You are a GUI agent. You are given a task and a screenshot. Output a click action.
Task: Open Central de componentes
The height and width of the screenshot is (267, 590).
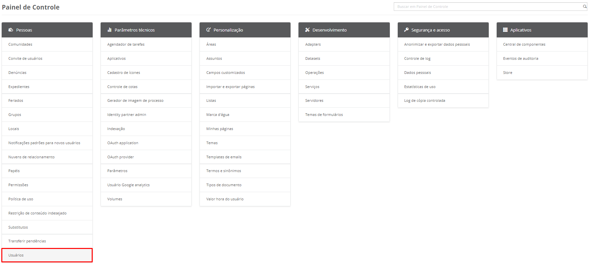[524, 44]
